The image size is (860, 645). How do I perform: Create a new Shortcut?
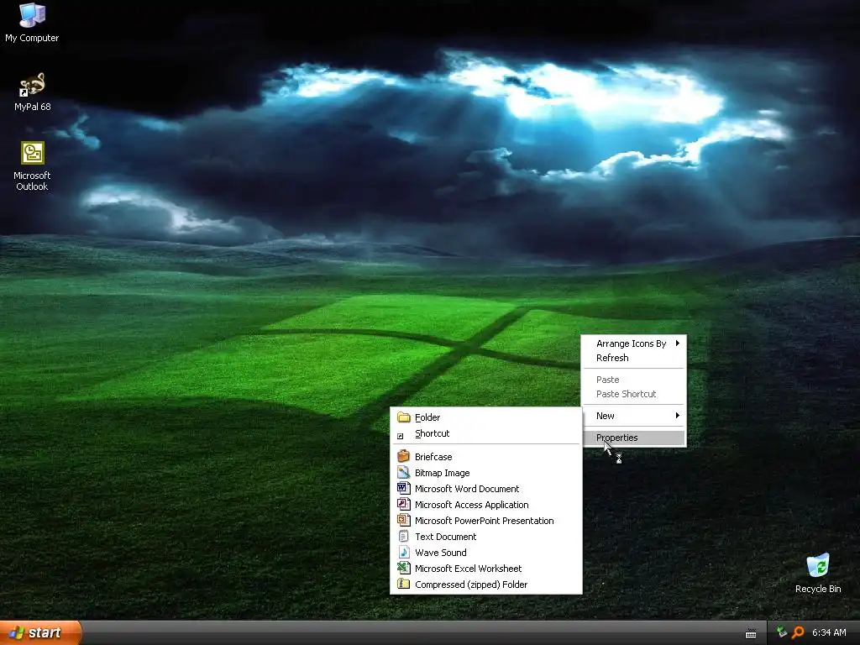coord(486,433)
